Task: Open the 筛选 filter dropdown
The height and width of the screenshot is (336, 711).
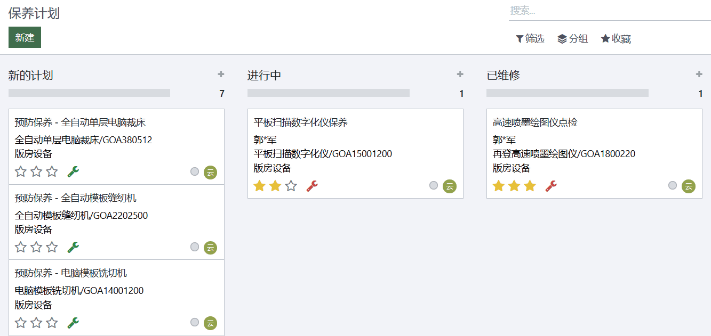Action: [x=530, y=39]
